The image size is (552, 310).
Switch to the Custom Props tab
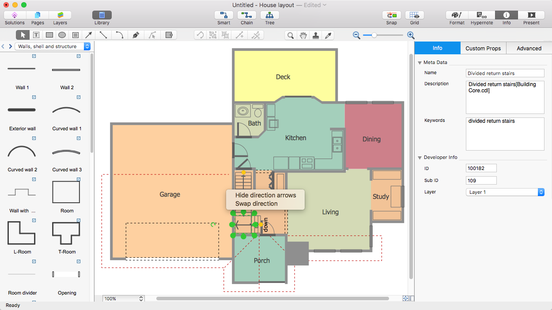483,49
